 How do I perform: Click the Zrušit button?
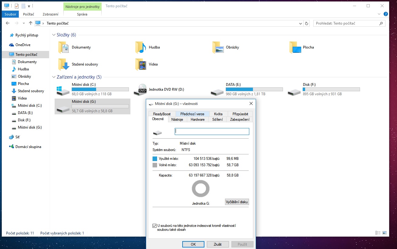[218, 244]
